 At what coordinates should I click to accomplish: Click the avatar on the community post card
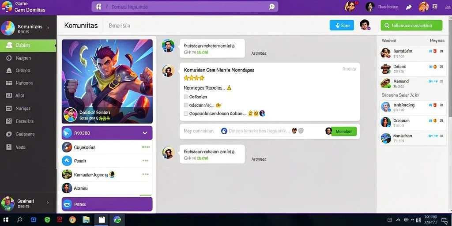pyautogui.click(x=168, y=71)
